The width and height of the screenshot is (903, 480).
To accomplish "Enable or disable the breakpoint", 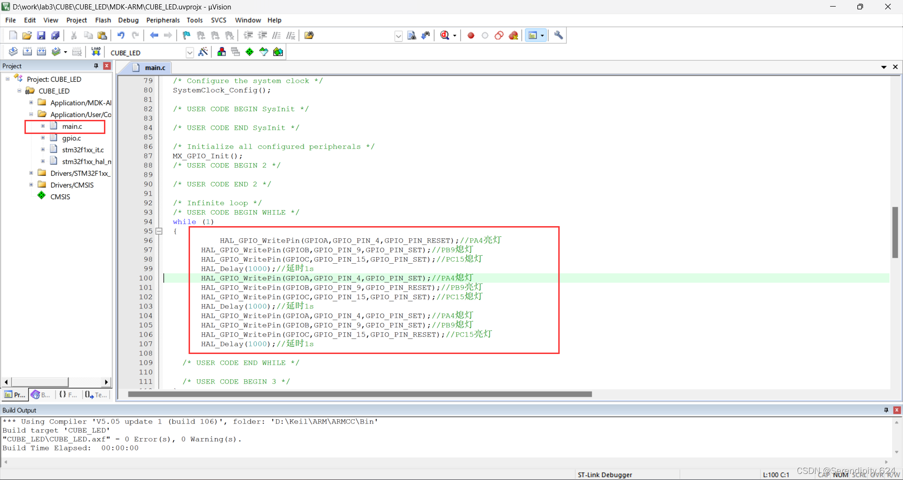I will 485,35.
